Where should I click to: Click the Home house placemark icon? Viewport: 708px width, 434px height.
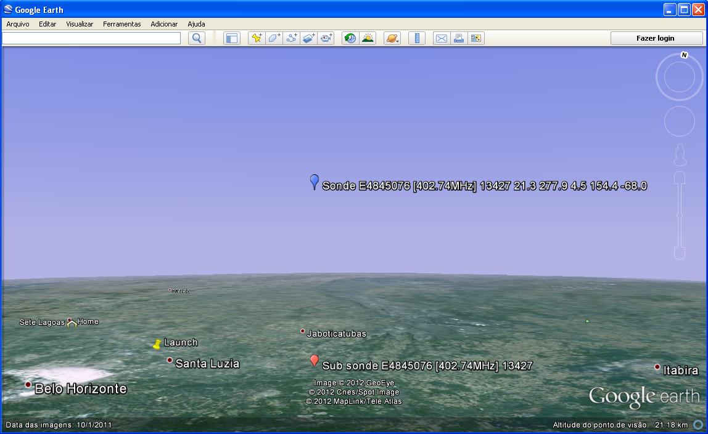pos(72,322)
